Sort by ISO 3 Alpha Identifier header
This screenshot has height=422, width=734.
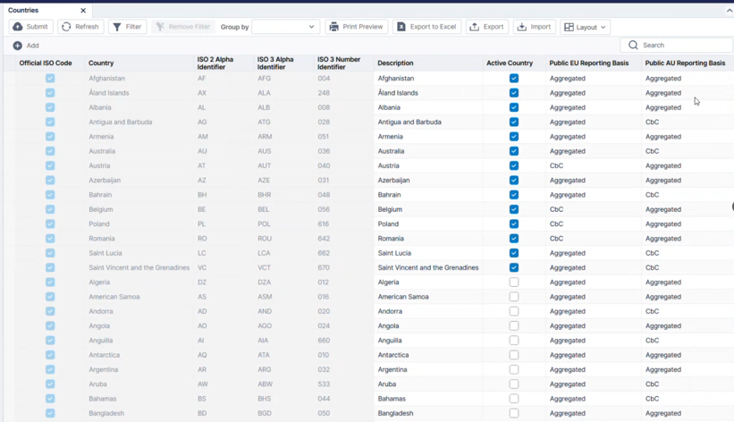click(x=275, y=63)
